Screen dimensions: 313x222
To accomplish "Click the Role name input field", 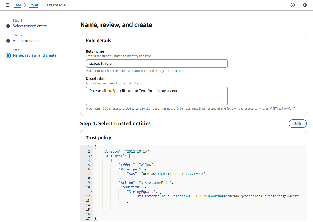I will (157, 63).
